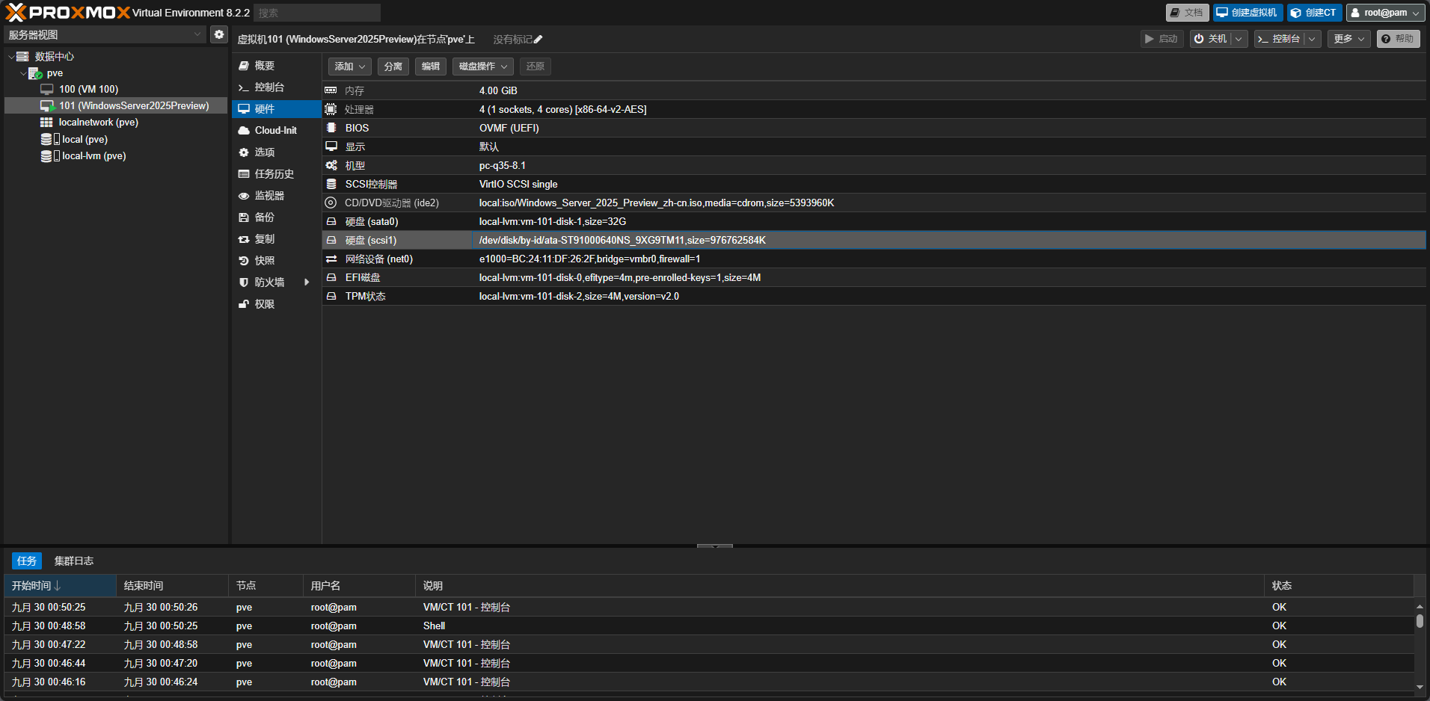Open the Cloud-Init section
Screen dimensions: 1430x701
click(x=275, y=131)
